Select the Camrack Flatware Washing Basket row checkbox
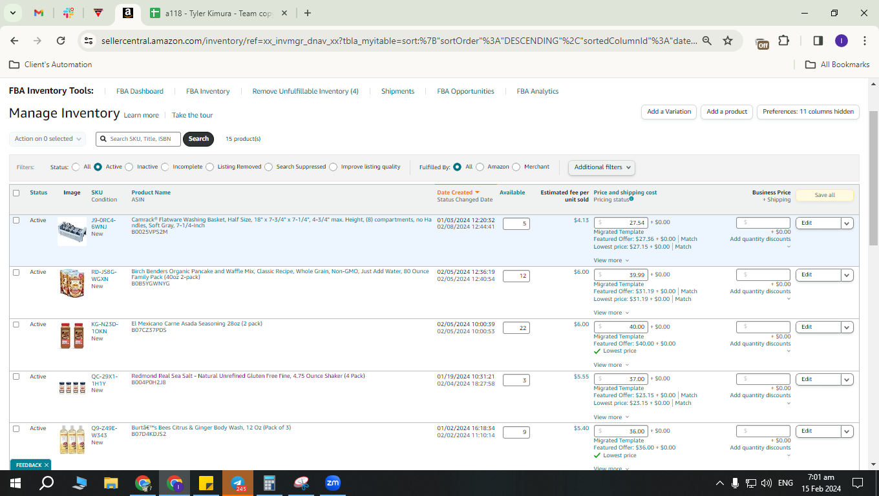Viewport: 879px width, 496px height. [x=16, y=220]
